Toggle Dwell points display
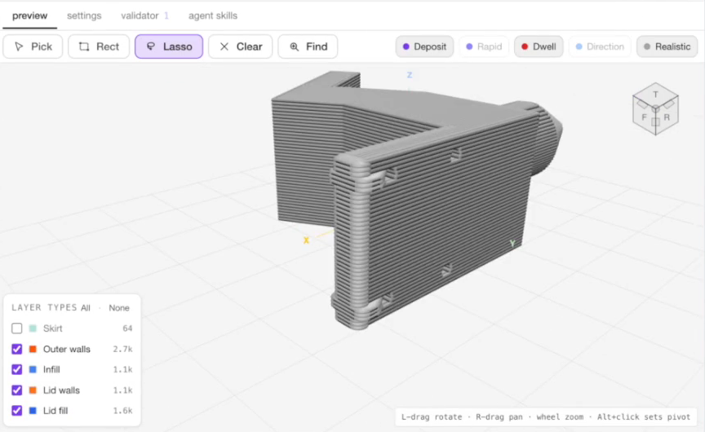Screen dimensions: 705x432 [539, 46]
